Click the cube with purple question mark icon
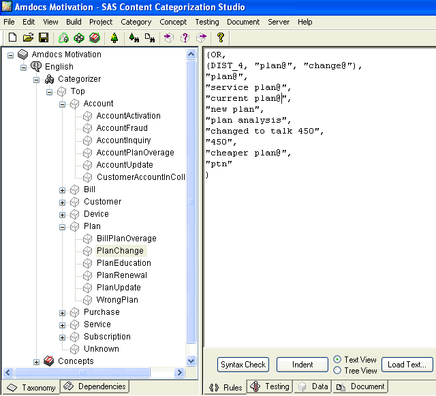The image size is (436, 396). 185,37
